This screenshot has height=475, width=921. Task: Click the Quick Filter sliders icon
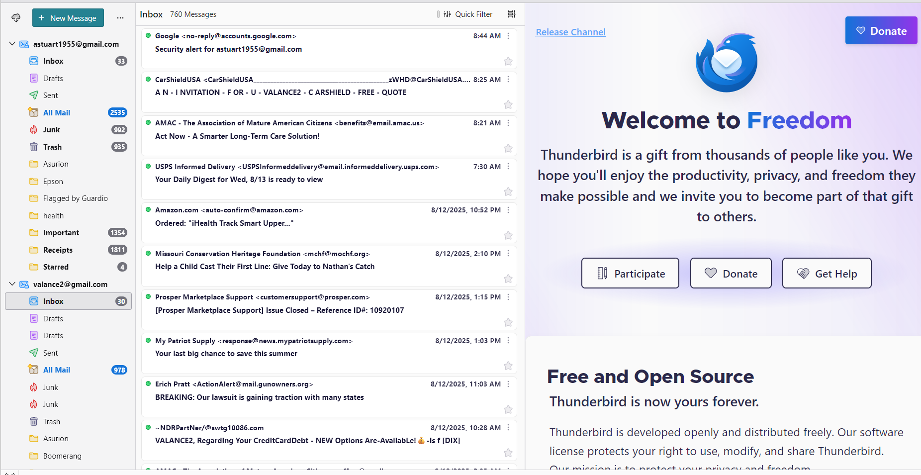point(447,14)
